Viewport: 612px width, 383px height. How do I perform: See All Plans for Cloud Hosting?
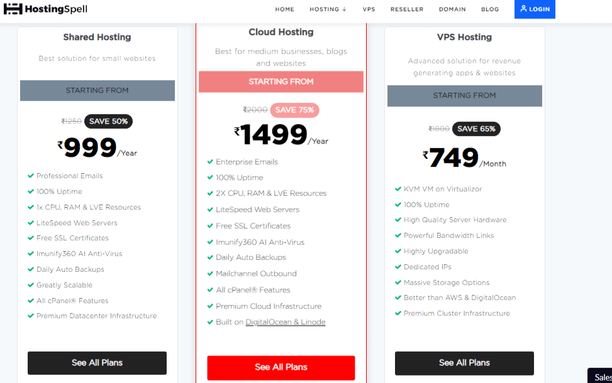click(x=281, y=367)
